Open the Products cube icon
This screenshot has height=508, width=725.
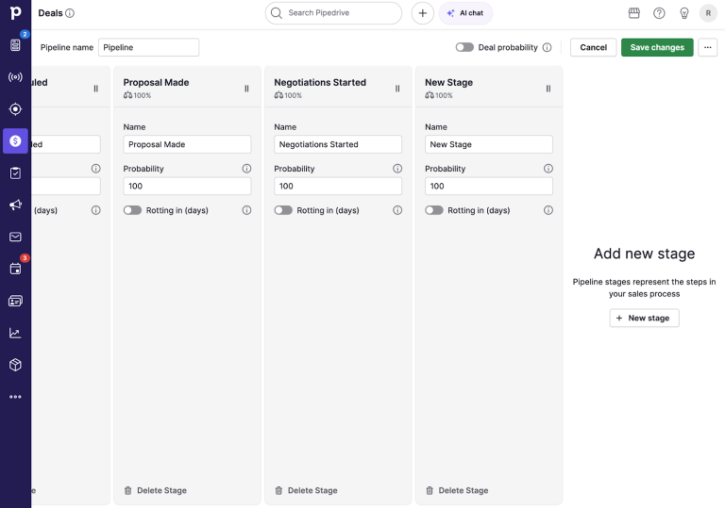click(15, 365)
